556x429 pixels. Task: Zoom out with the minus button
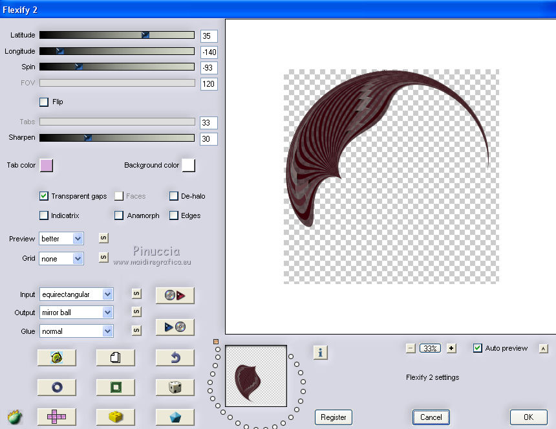pyautogui.click(x=411, y=349)
